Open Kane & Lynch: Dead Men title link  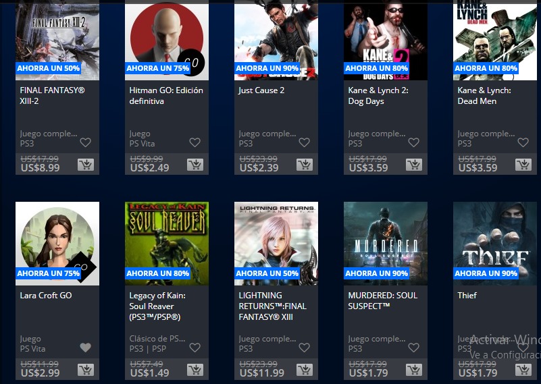pos(484,95)
